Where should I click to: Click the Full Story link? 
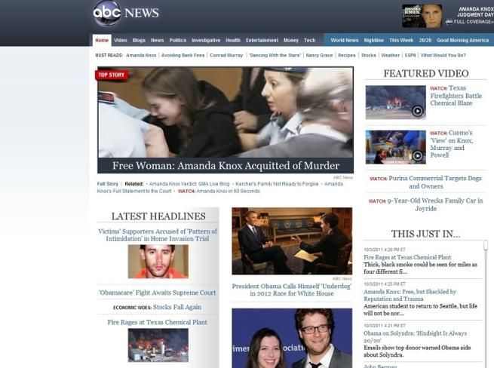[x=107, y=184]
